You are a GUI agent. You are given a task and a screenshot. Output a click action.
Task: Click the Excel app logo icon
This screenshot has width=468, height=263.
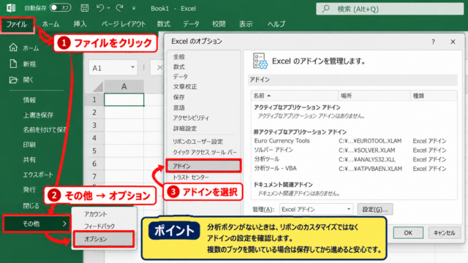click(11, 8)
